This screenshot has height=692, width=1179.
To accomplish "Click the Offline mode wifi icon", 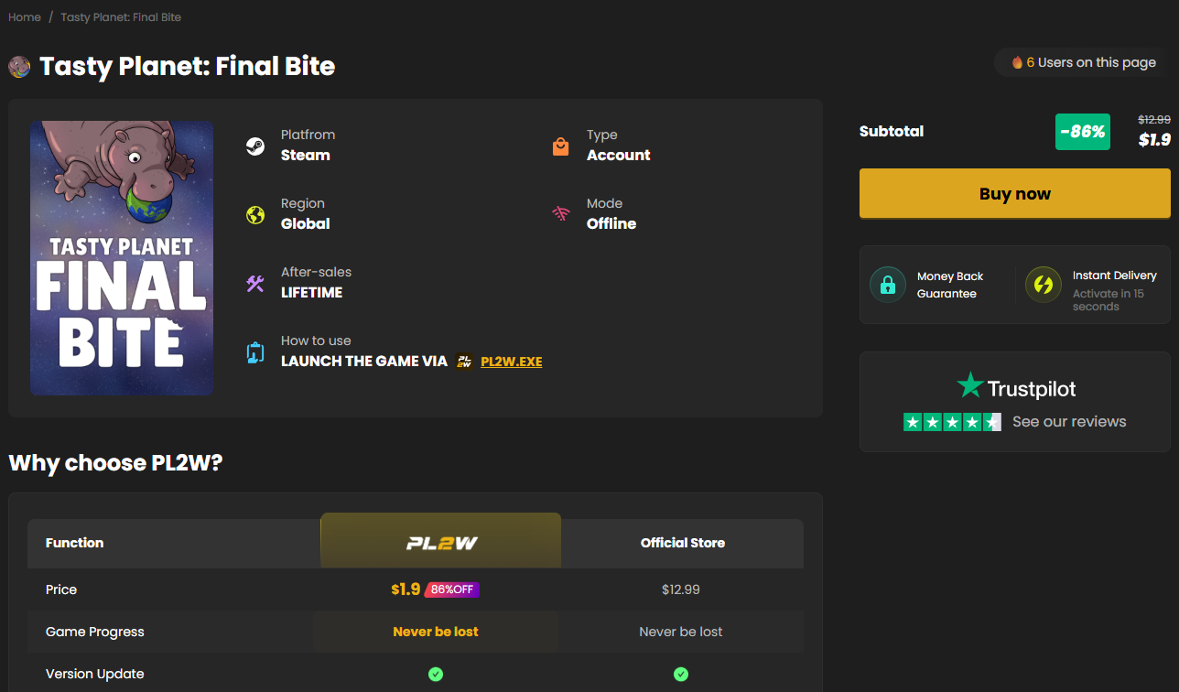I will tap(561, 215).
